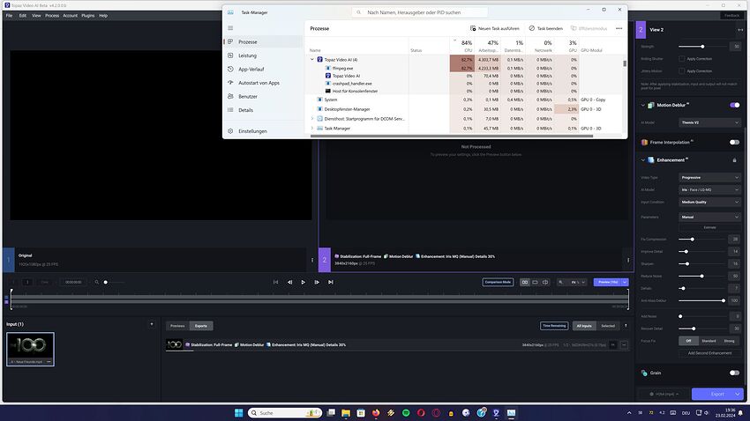
Task: Collapse Topaz Video AI (4) process group
Action: point(312,60)
